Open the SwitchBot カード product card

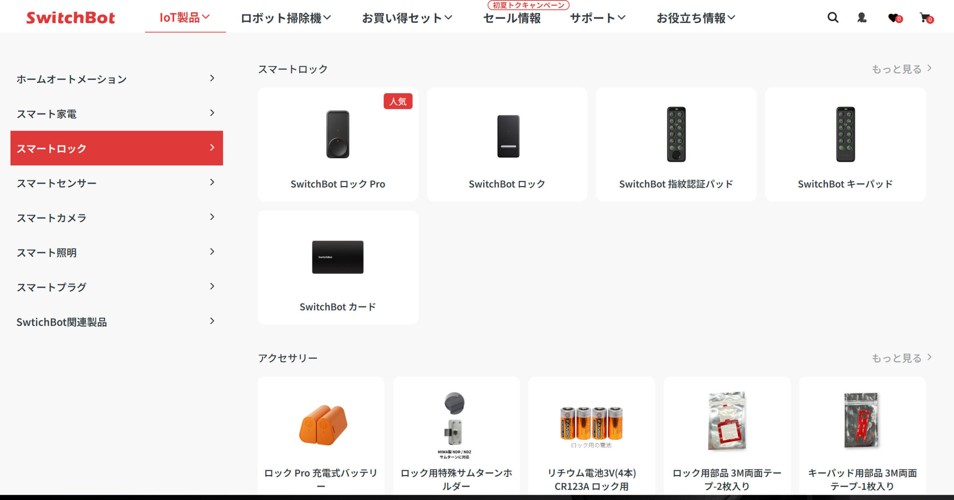(x=338, y=267)
